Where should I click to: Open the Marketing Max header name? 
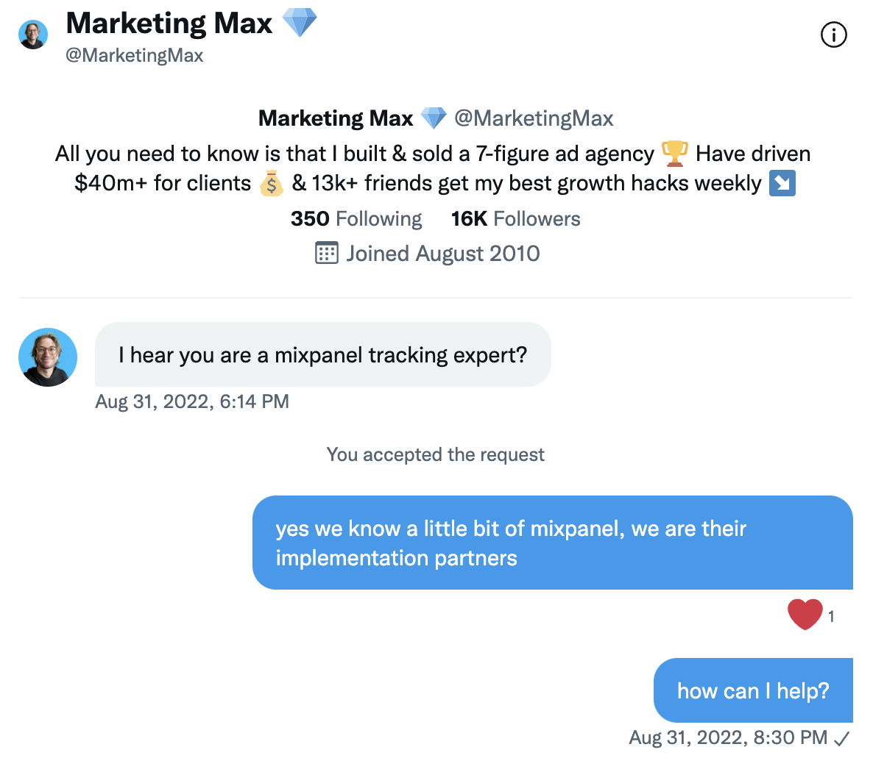point(169,24)
